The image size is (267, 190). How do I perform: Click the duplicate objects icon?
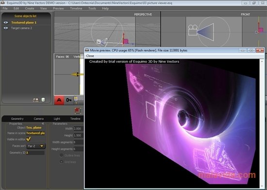point(36,100)
